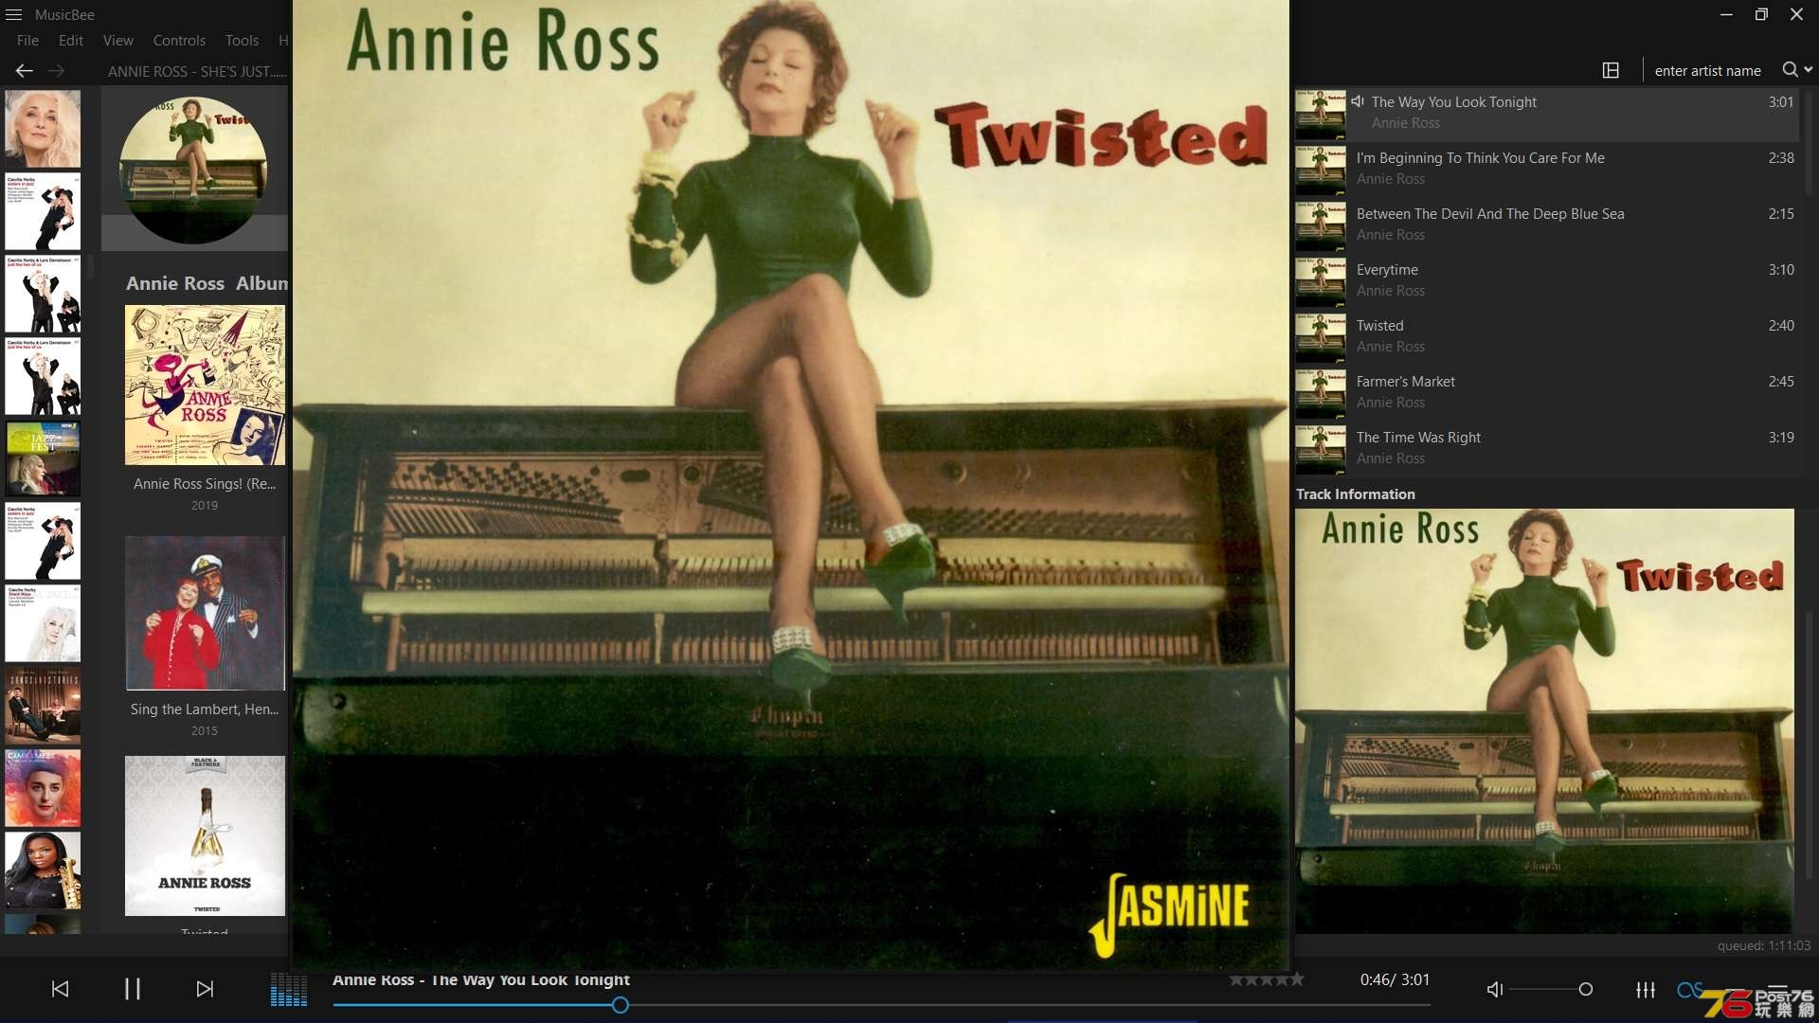The width and height of the screenshot is (1819, 1023).
Task: Open the equalizer settings icon
Action: [1646, 990]
